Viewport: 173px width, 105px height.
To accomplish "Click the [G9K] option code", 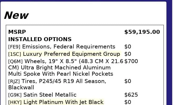I will coord(15,95).
